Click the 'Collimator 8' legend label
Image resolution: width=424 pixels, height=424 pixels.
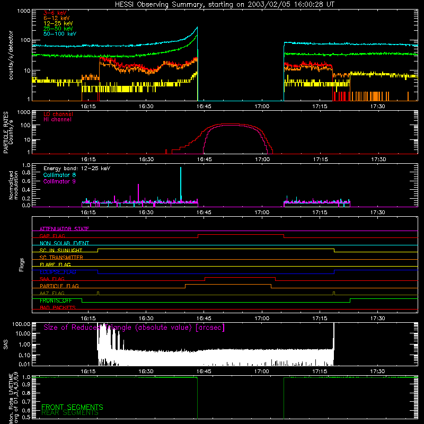tap(59, 175)
